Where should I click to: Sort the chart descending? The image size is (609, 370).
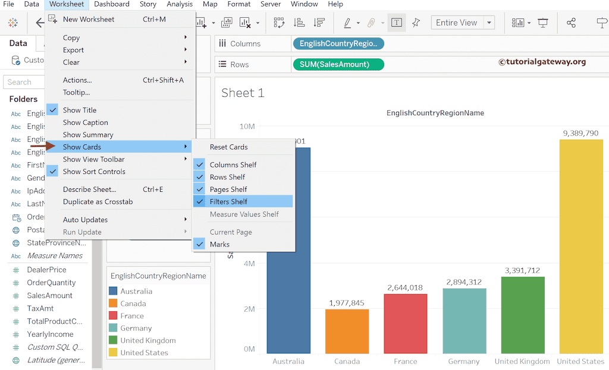(x=319, y=23)
